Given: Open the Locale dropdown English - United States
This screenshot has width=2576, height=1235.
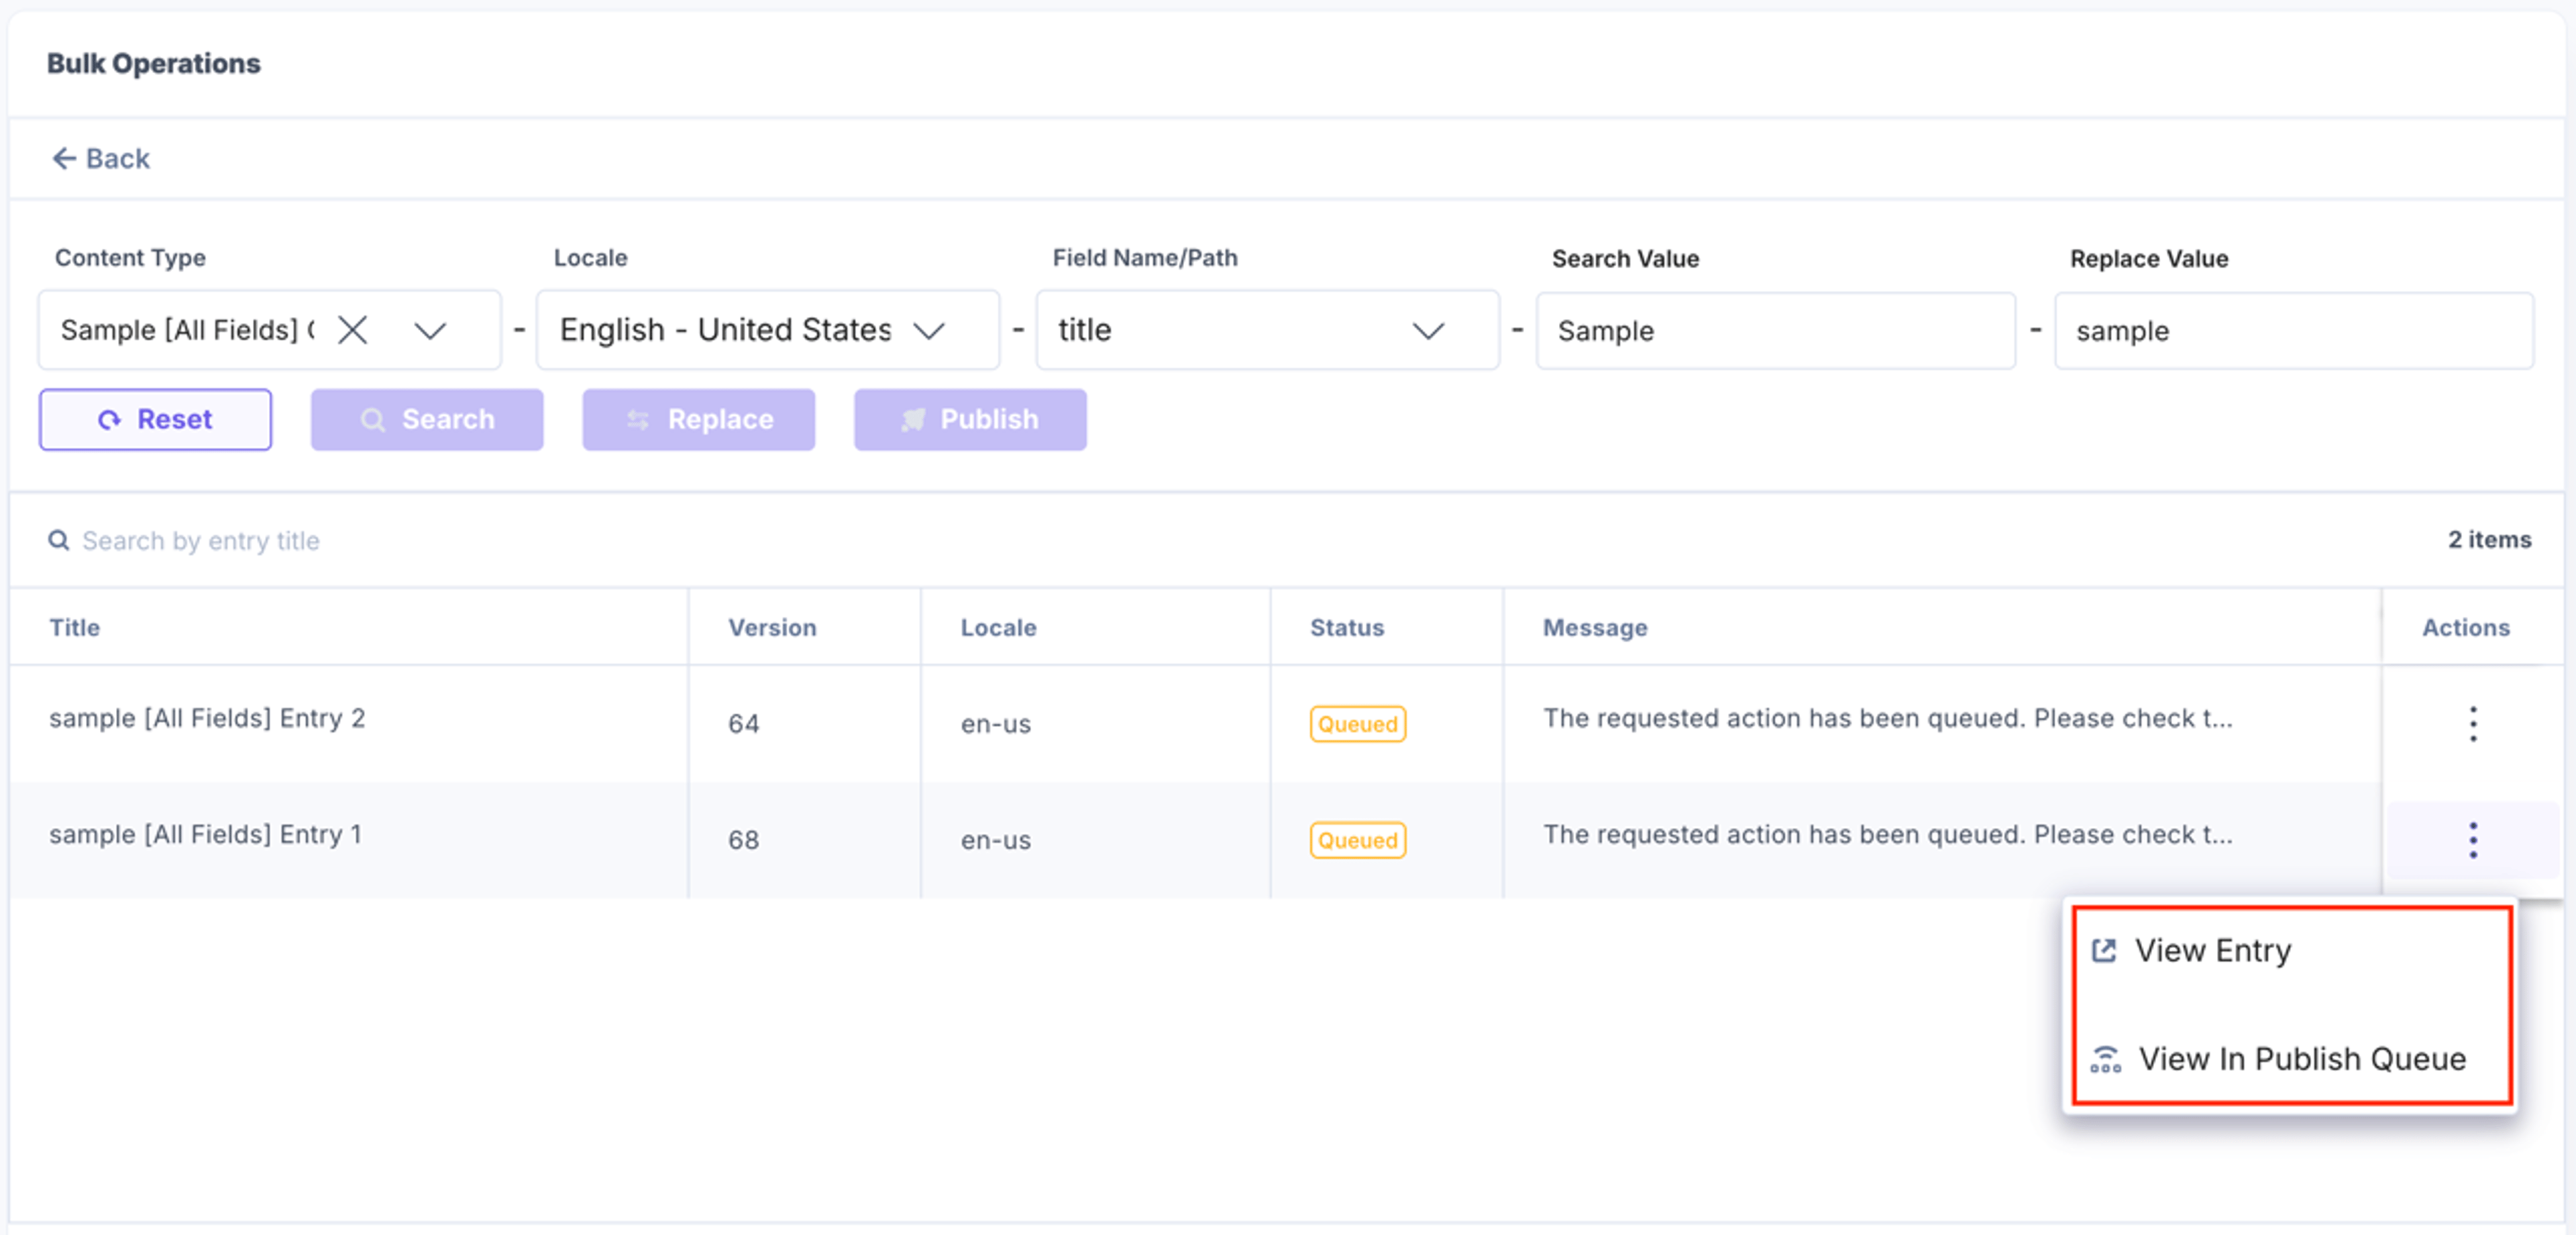Looking at the screenshot, I should coord(767,330).
